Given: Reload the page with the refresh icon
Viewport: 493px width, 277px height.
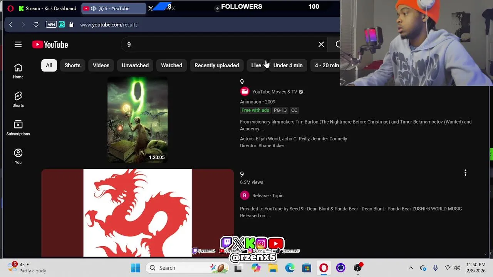Looking at the screenshot, I should point(36,25).
